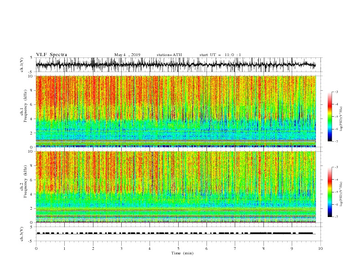The image size is (361, 279).
Task: Click the log(PSD) label beside ch.1 color bar
Action: 341,119
